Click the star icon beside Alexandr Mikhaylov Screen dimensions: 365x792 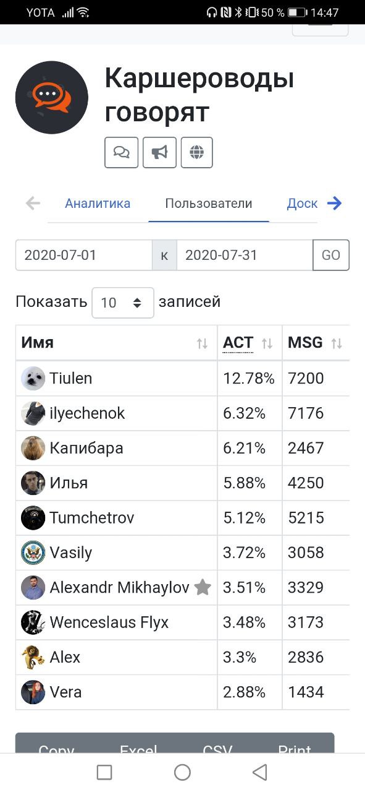[x=203, y=587]
